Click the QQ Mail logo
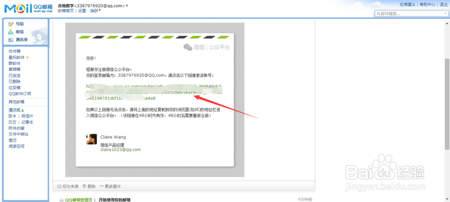 coord(28,8)
